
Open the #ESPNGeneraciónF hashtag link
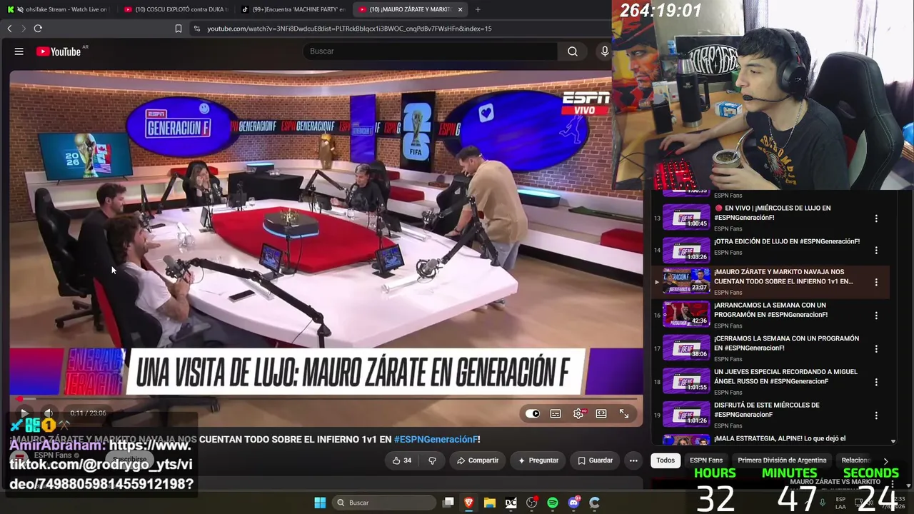pos(436,439)
